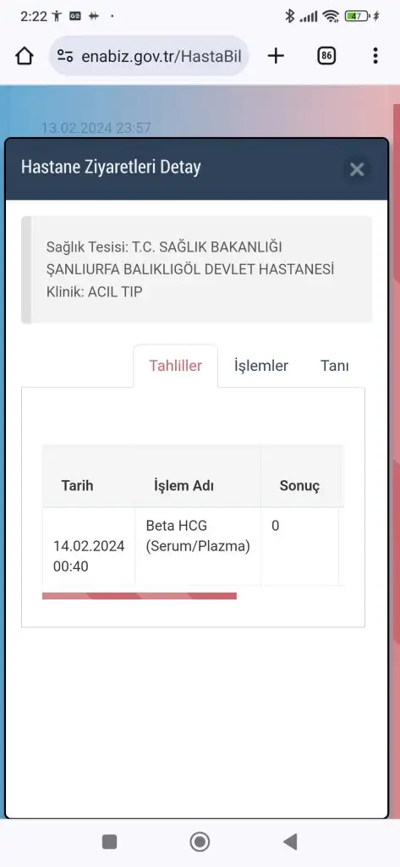
Task: Click the Sonuç column header
Action: click(x=299, y=486)
